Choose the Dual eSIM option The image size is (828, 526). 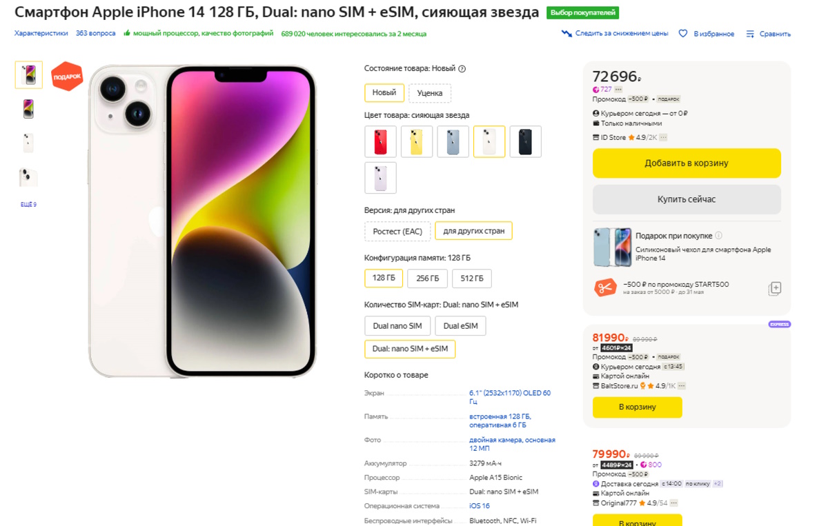(x=460, y=326)
